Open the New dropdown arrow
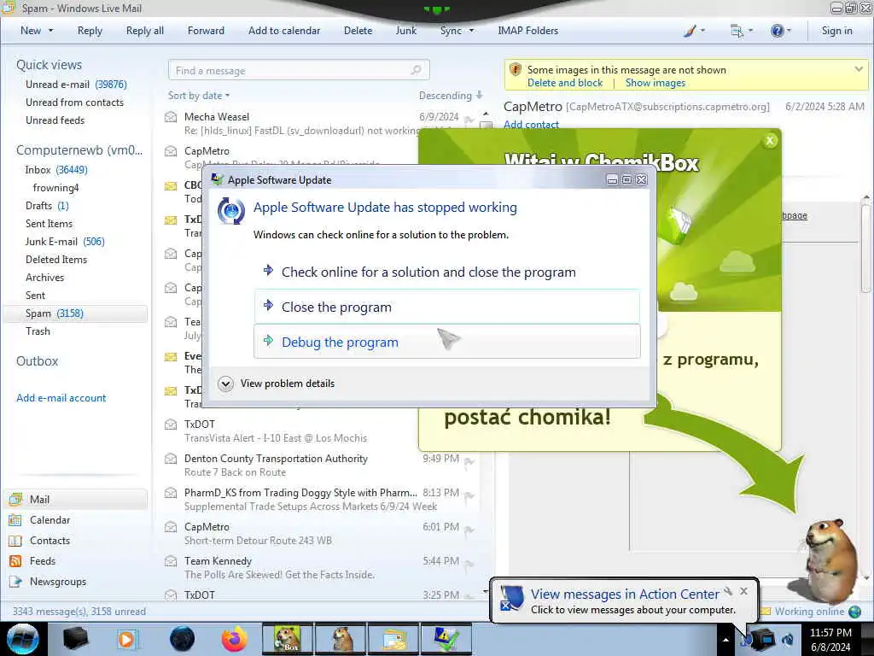 [50, 31]
